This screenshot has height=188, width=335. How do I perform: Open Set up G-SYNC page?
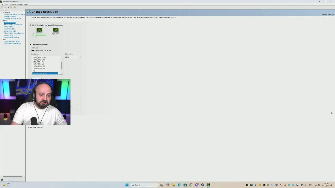(8, 35)
